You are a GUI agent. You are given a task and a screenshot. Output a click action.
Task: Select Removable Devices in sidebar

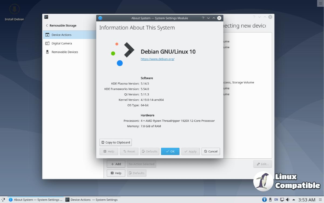pyautogui.click(x=65, y=52)
